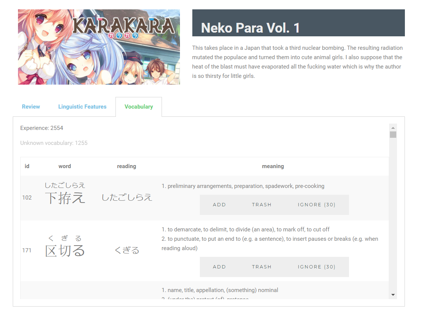
Task: Click the KARAKARA banner image
Action: (99, 47)
